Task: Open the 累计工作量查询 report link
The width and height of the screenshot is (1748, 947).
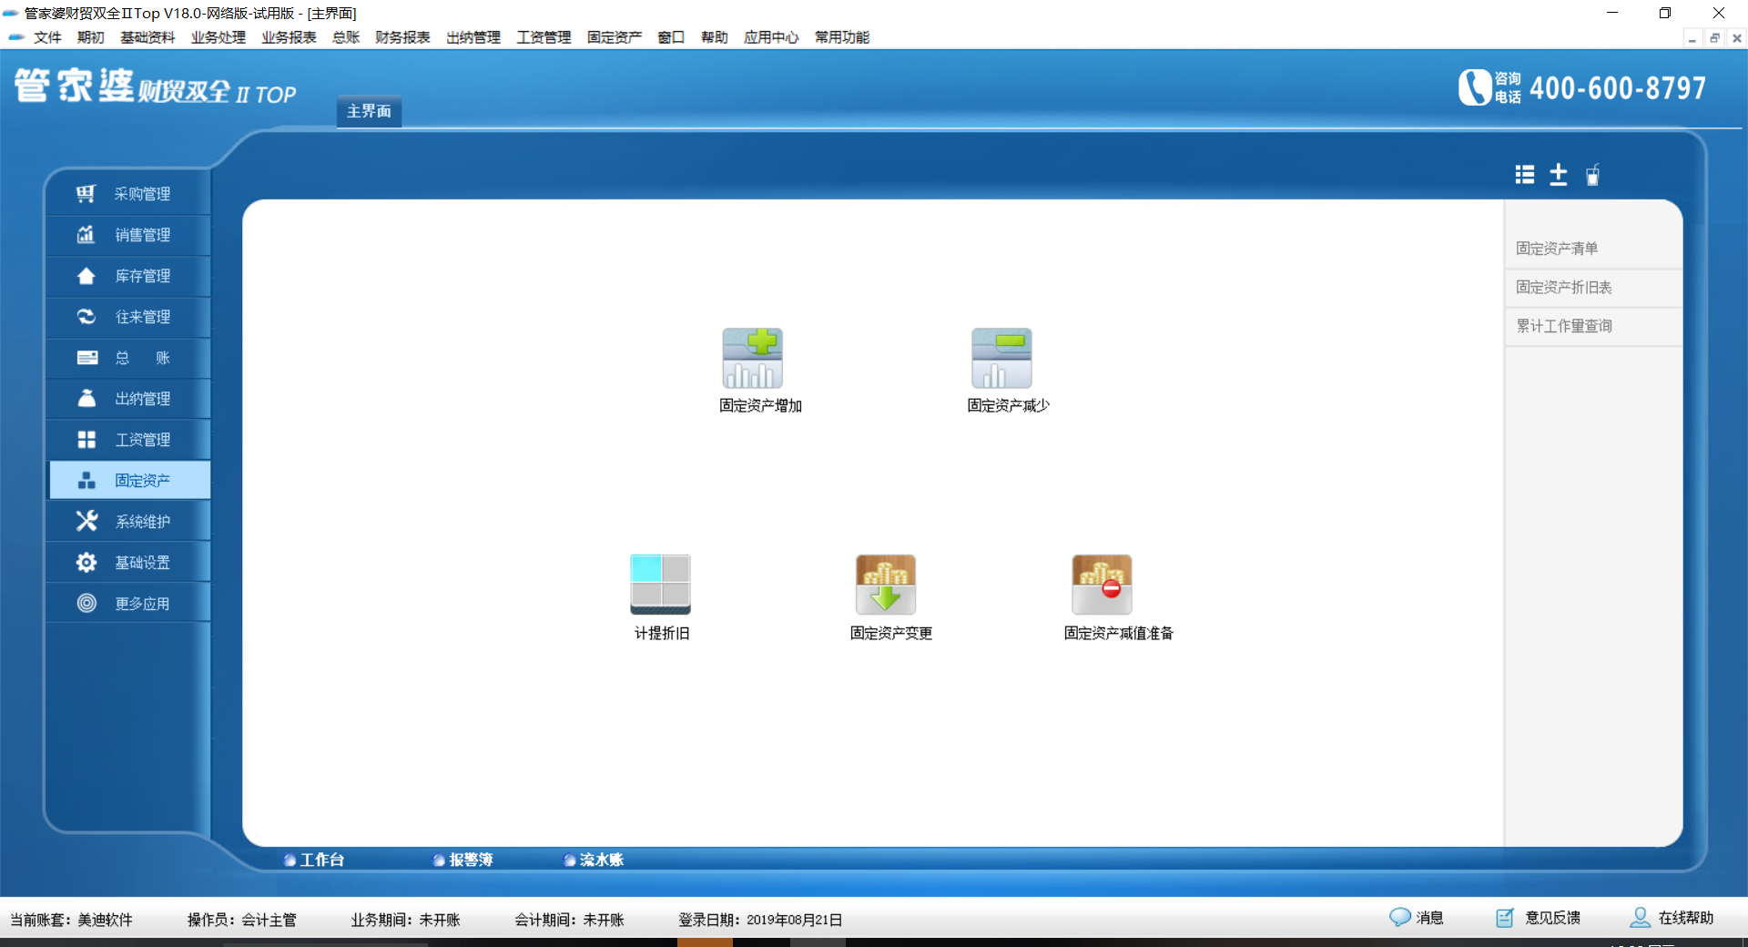Action: pos(1564,326)
